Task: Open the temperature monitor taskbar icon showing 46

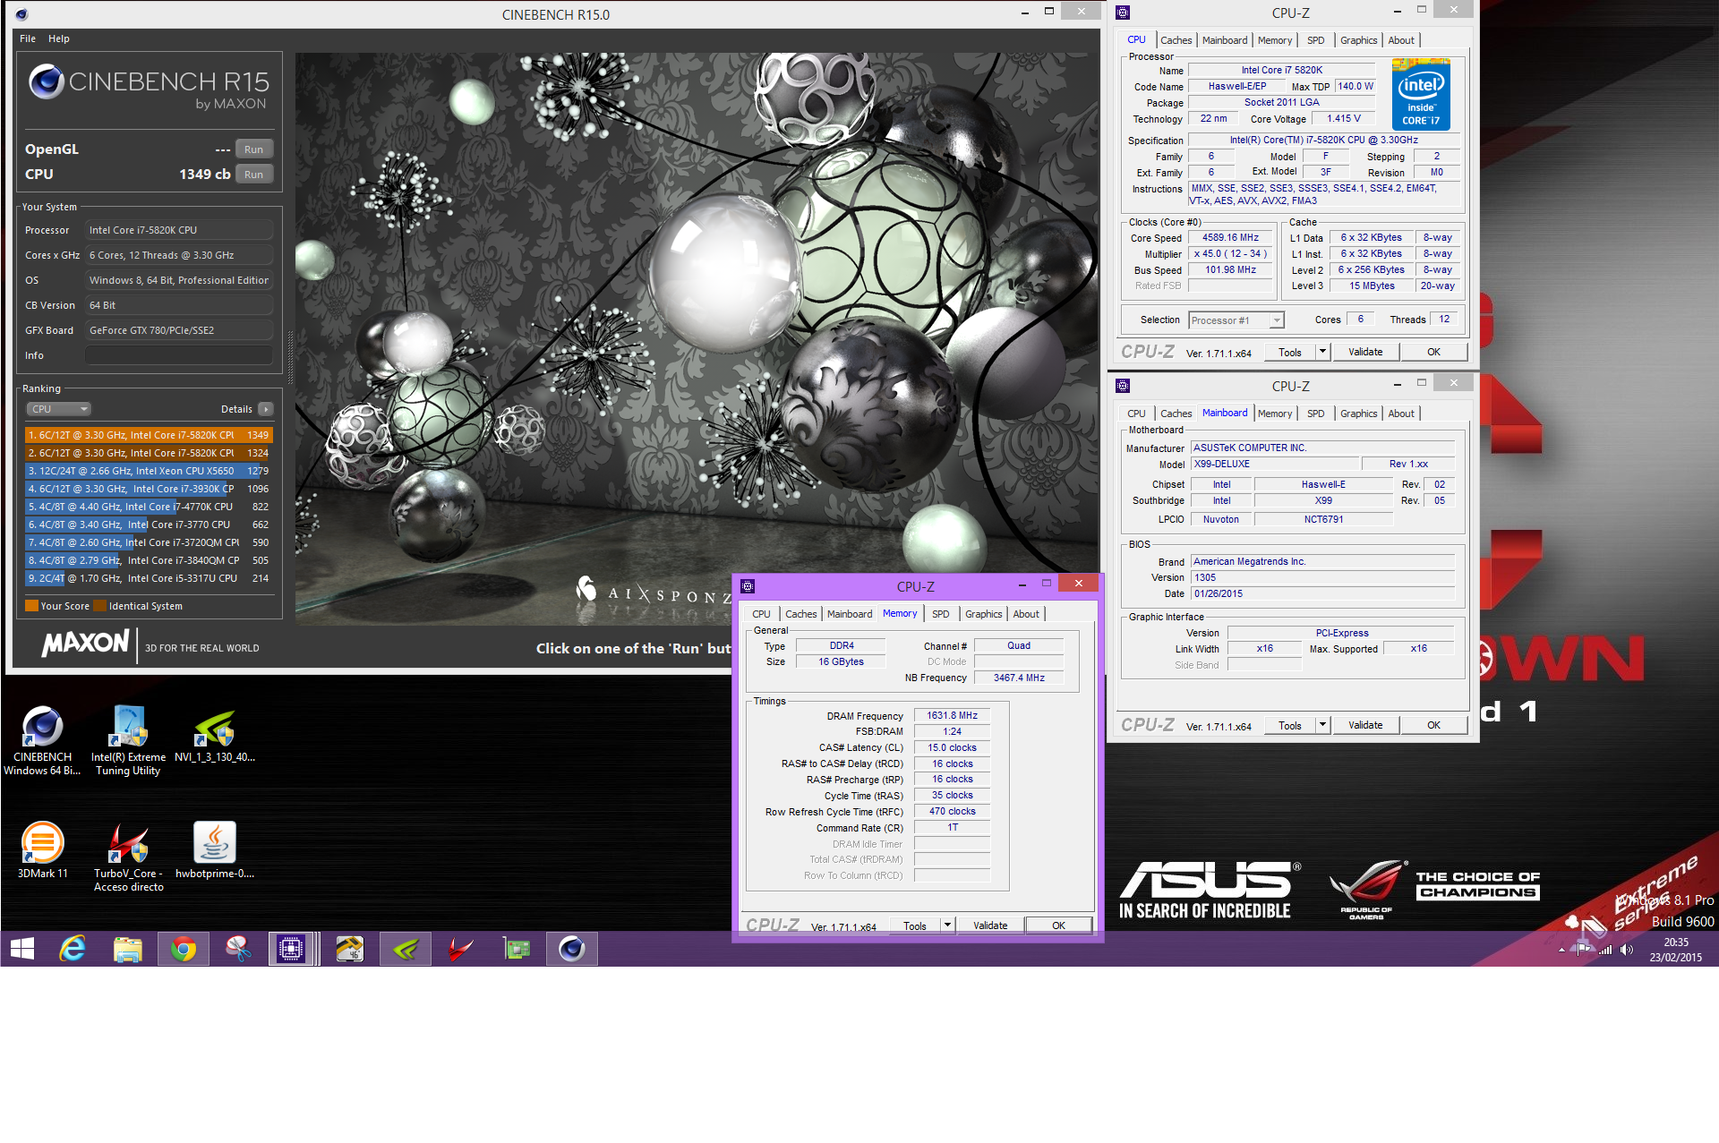Action: click(x=349, y=949)
